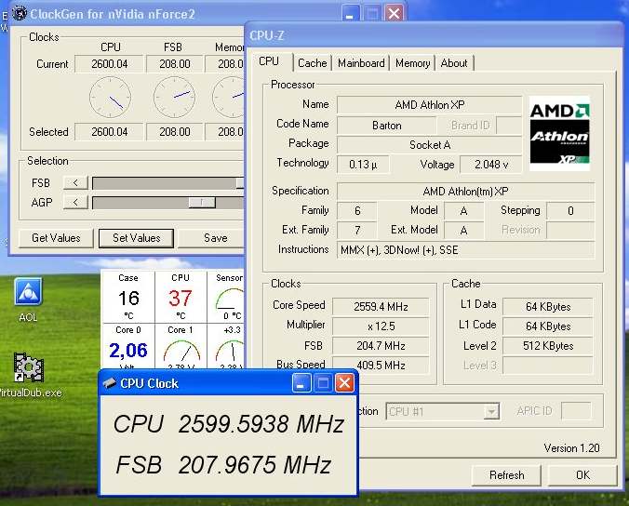This screenshot has width=629, height=506.
Task: Click the Instructions MMX 3DNow SSE field
Action: coord(465,250)
